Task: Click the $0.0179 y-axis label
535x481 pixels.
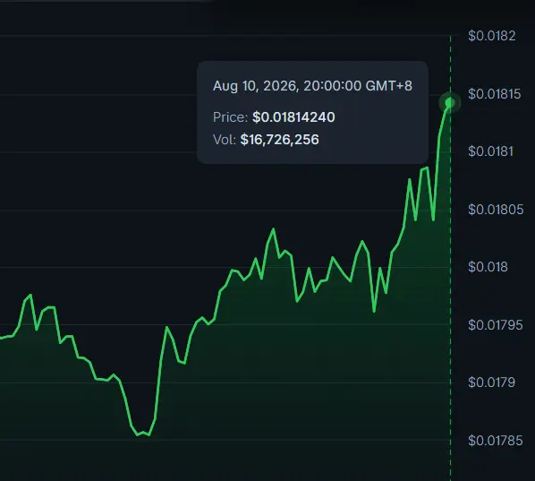Action: click(x=491, y=382)
